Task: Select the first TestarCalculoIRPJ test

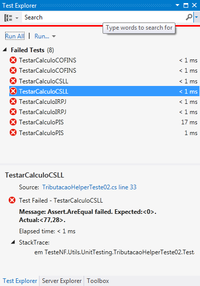Action: click(x=104, y=102)
